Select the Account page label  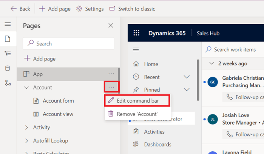tap(43, 88)
